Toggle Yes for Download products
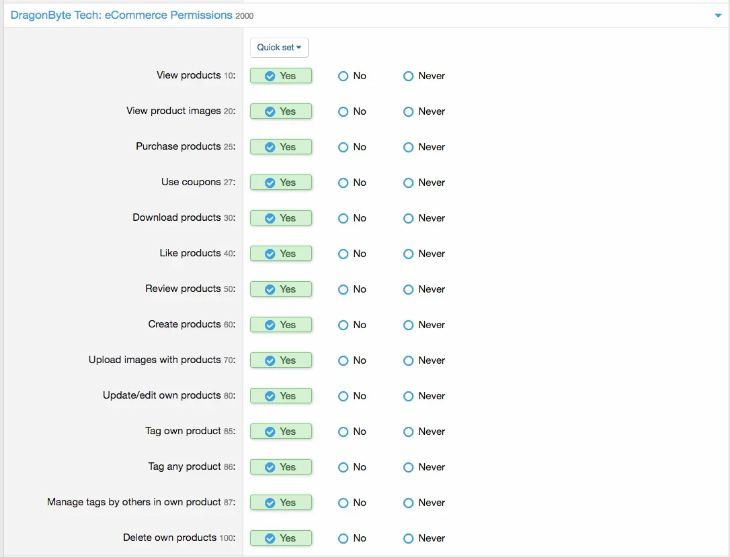The image size is (730, 557). tap(281, 217)
